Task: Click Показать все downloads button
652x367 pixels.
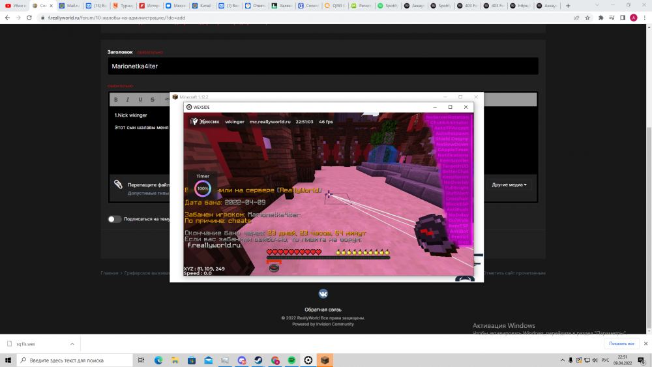Action: coord(621,344)
